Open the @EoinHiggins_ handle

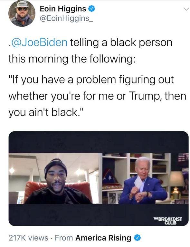[x=66, y=18]
